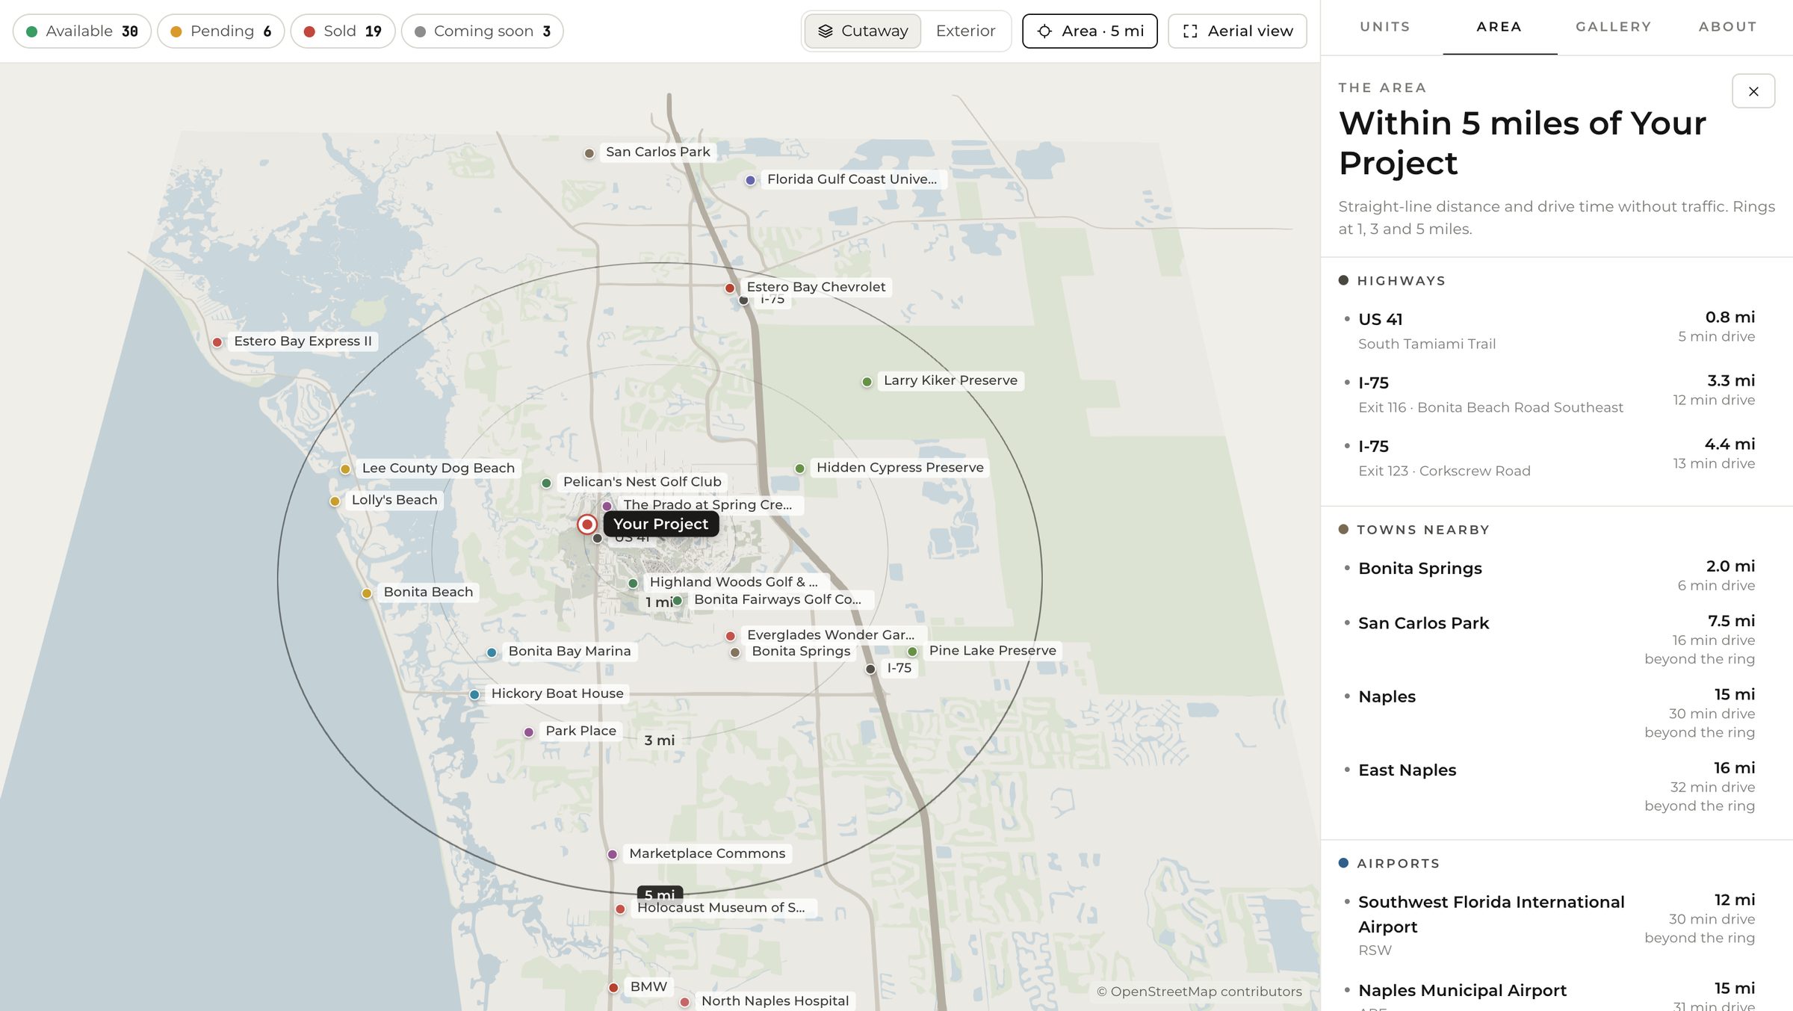Click the Your Project map marker

(587, 525)
